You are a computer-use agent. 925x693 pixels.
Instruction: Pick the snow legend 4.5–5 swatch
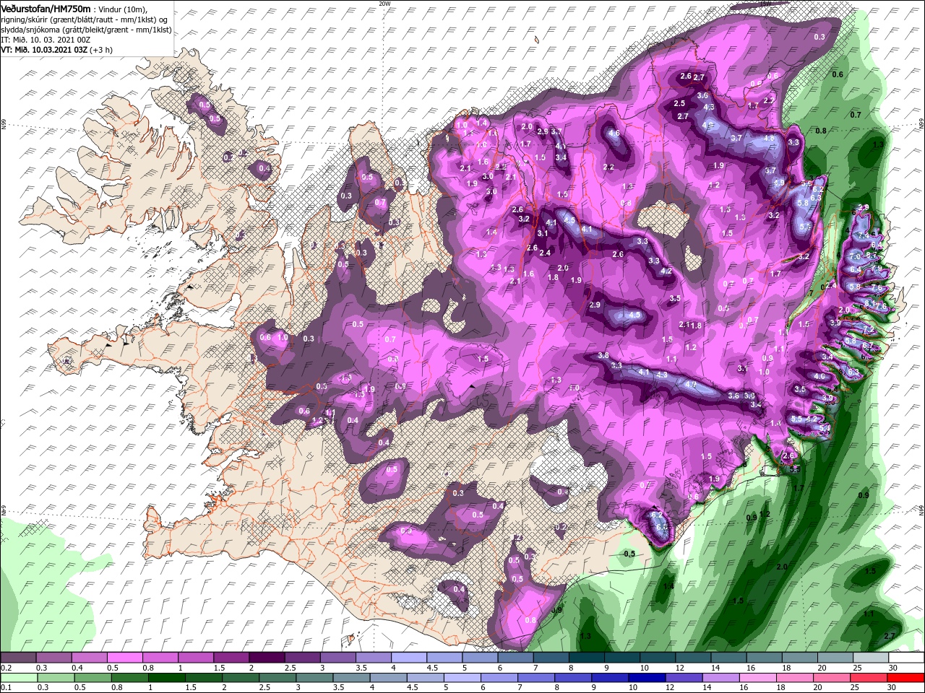[444, 658]
